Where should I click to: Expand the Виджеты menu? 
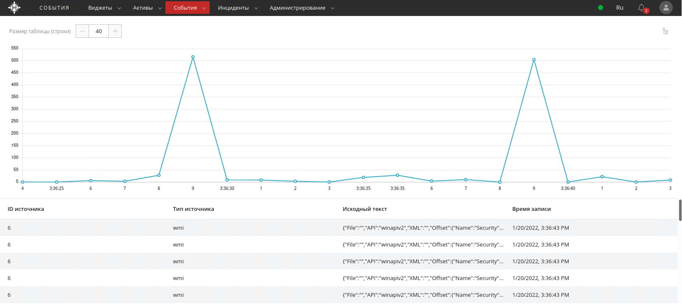(104, 8)
